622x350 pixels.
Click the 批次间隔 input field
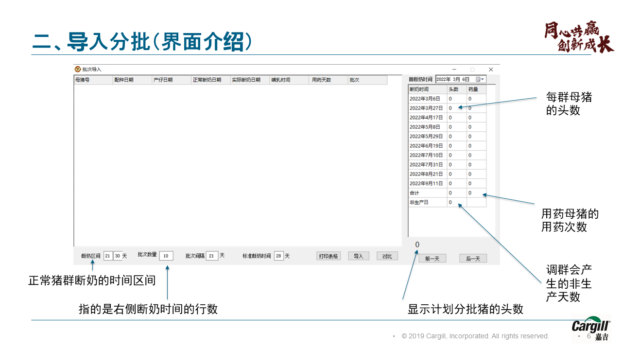(x=212, y=256)
